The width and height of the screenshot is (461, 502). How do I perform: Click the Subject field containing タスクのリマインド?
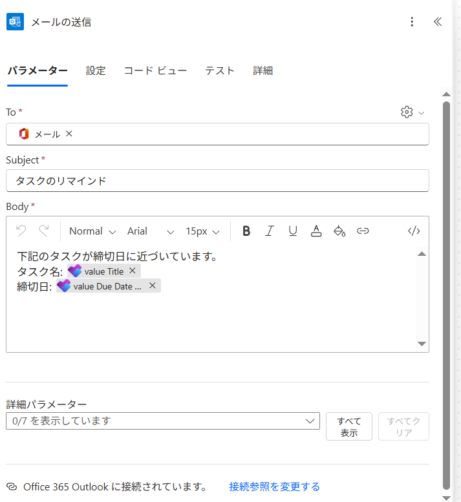pos(217,181)
